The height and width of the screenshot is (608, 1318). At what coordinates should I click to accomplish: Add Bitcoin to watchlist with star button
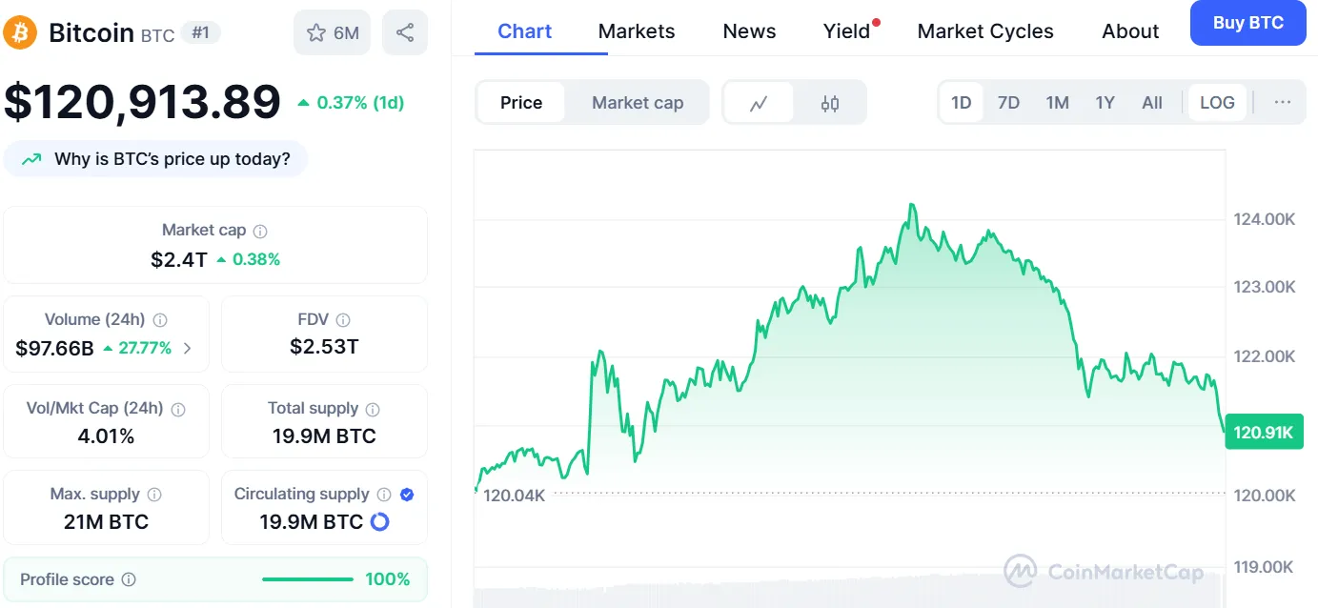334,33
